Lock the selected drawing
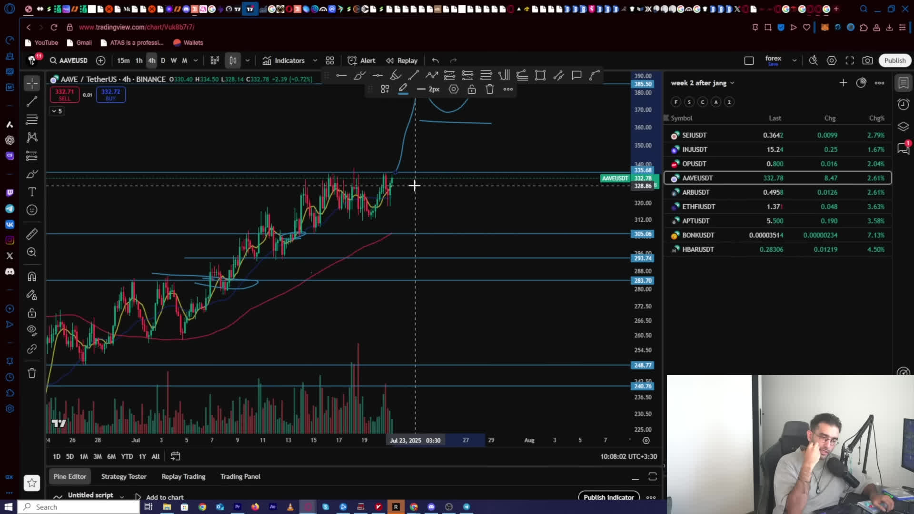 [472, 89]
